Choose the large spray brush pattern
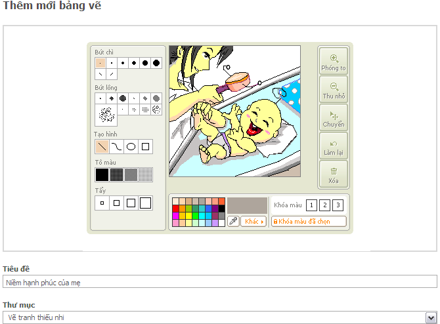Viewport: 440px width, 324px height. (105, 115)
